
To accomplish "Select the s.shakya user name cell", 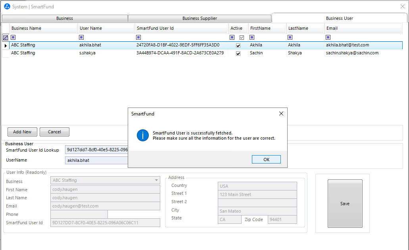I will pos(106,53).
